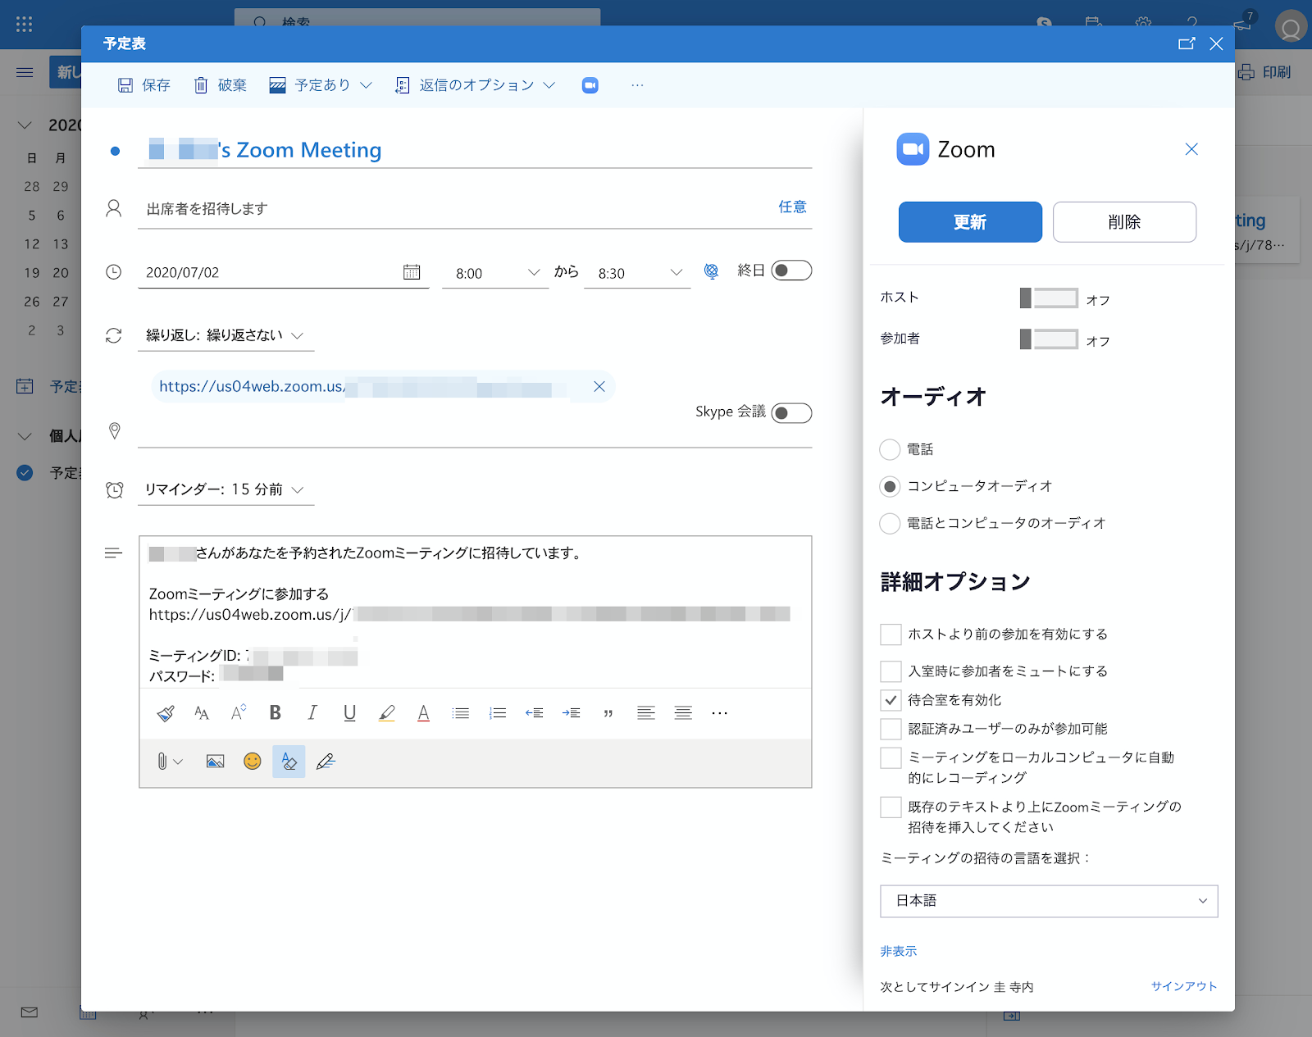The image size is (1312, 1037).
Task: Click the 非表示 link
Action: point(899,951)
